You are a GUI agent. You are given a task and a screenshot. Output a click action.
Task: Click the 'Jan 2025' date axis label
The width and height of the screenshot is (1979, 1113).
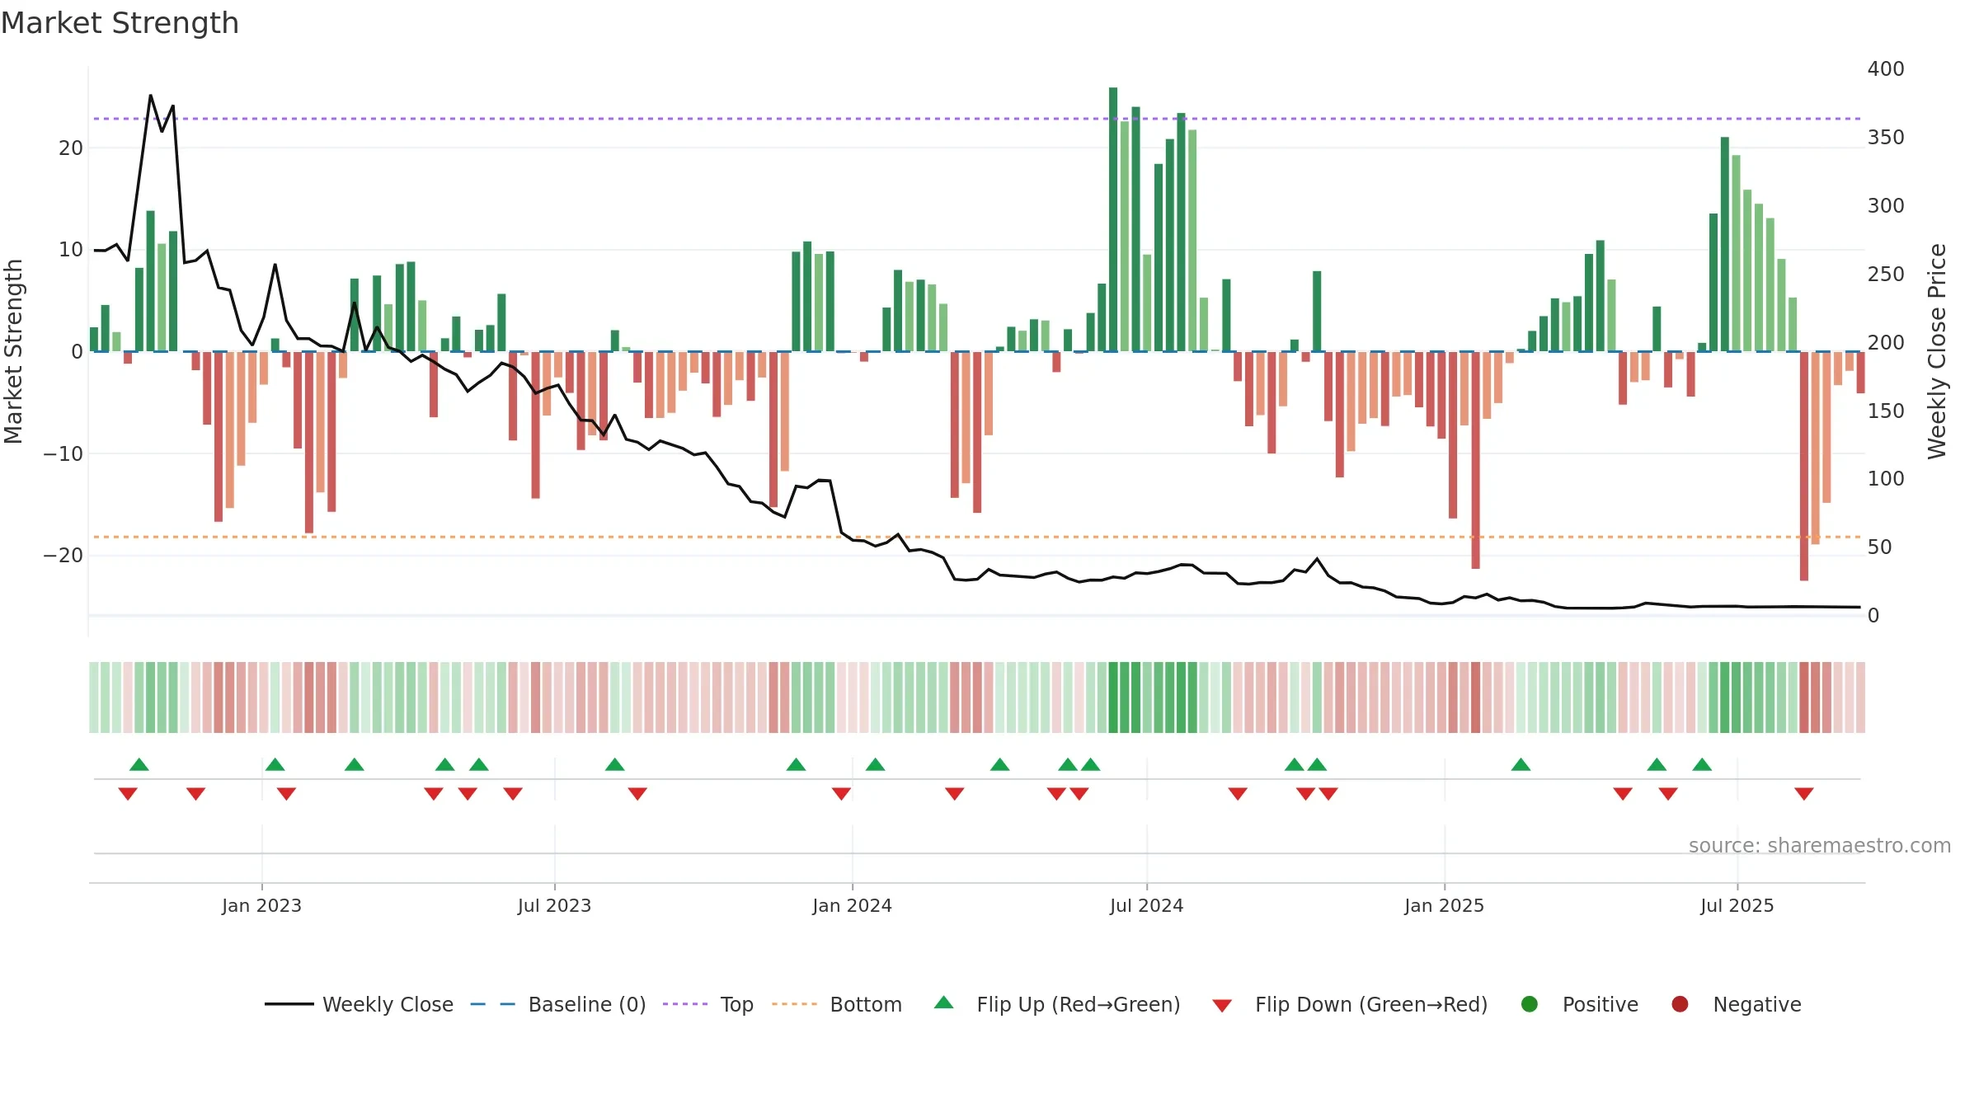(1444, 906)
